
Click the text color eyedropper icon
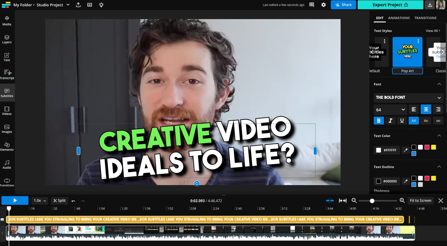[405, 150]
